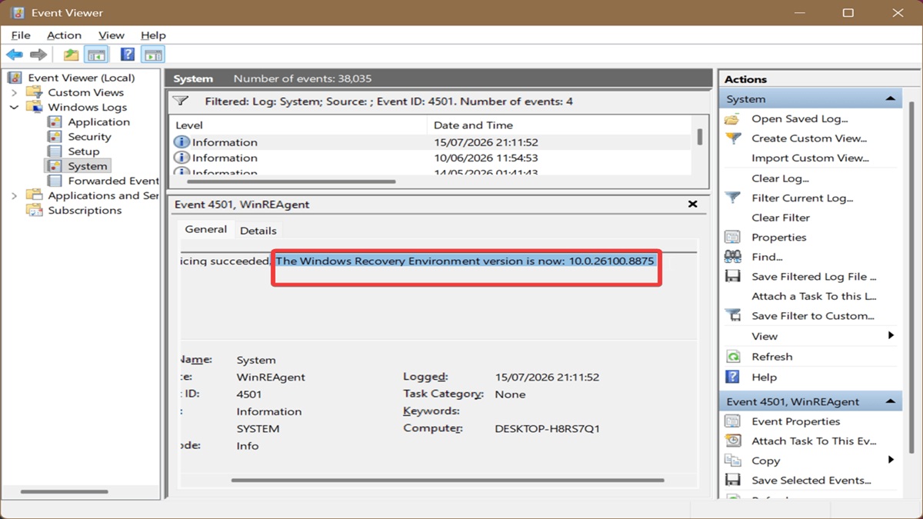The height and width of the screenshot is (519, 923).
Task: Click Clear Log action
Action: click(x=780, y=178)
